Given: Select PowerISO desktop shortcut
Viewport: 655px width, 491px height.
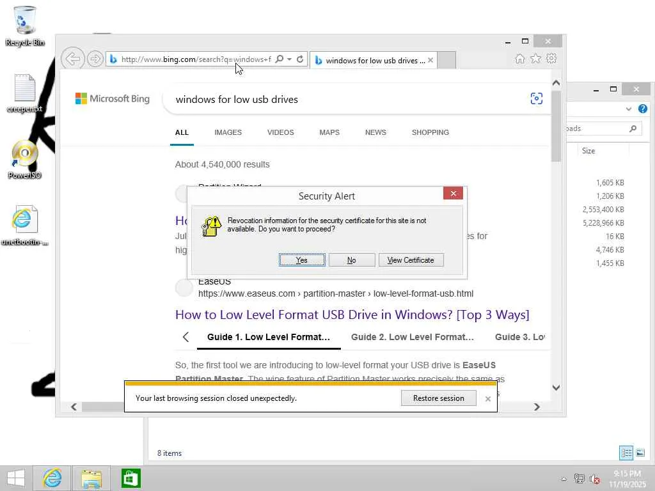Looking at the screenshot, I should [x=25, y=159].
